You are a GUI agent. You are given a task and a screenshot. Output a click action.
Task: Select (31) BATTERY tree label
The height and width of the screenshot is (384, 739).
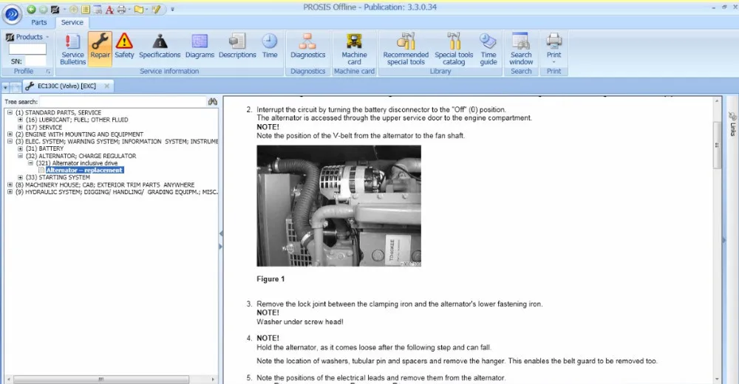pos(44,148)
